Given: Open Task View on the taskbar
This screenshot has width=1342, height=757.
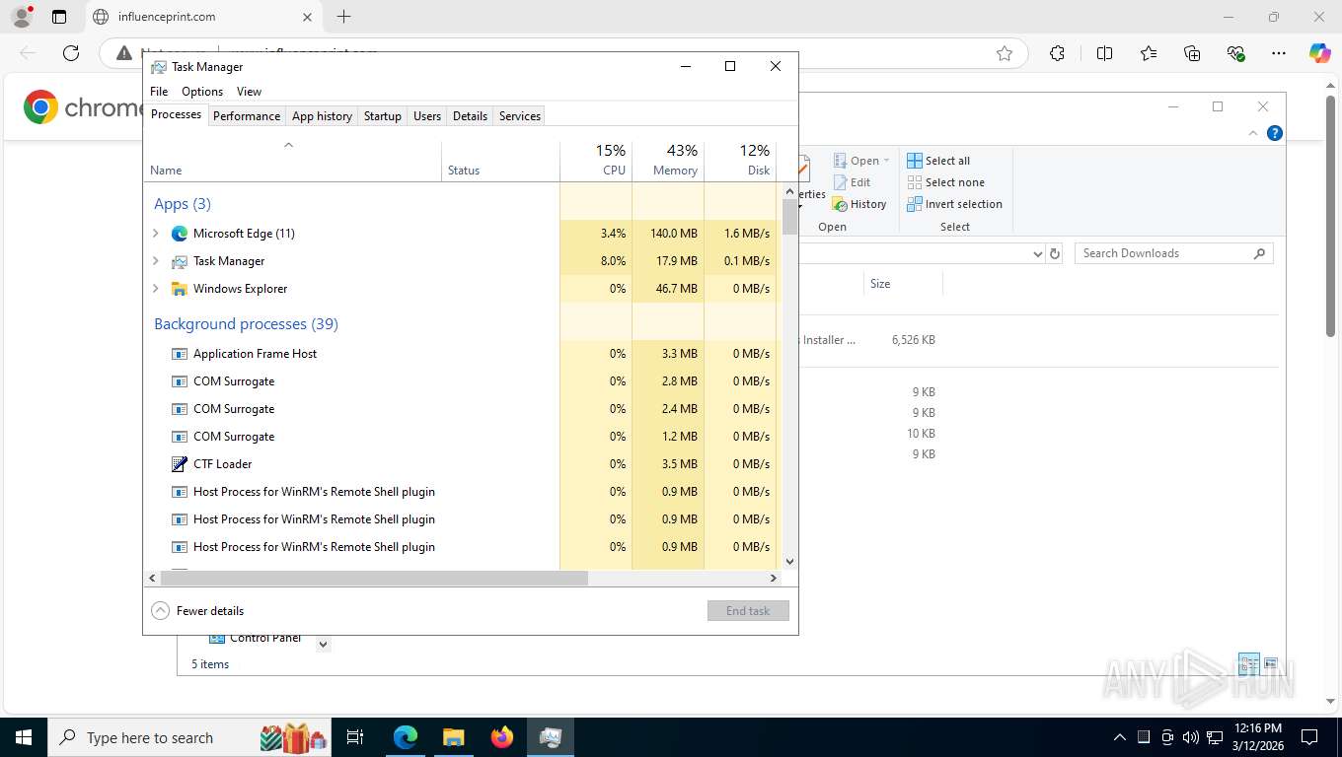Looking at the screenshot, I should click(x=355, y=737).
